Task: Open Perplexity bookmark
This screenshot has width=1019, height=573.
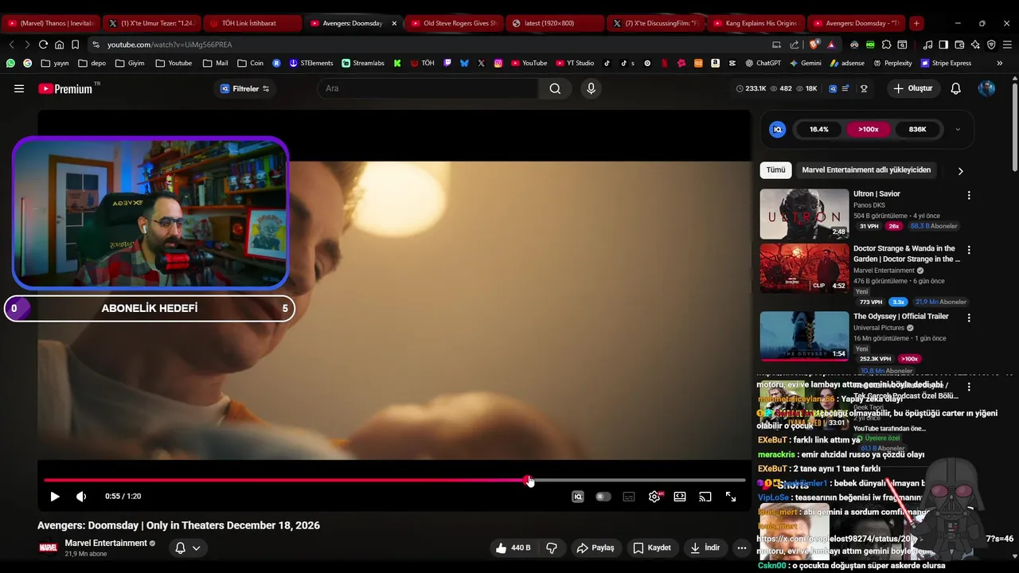Action: tap(892, 63)
